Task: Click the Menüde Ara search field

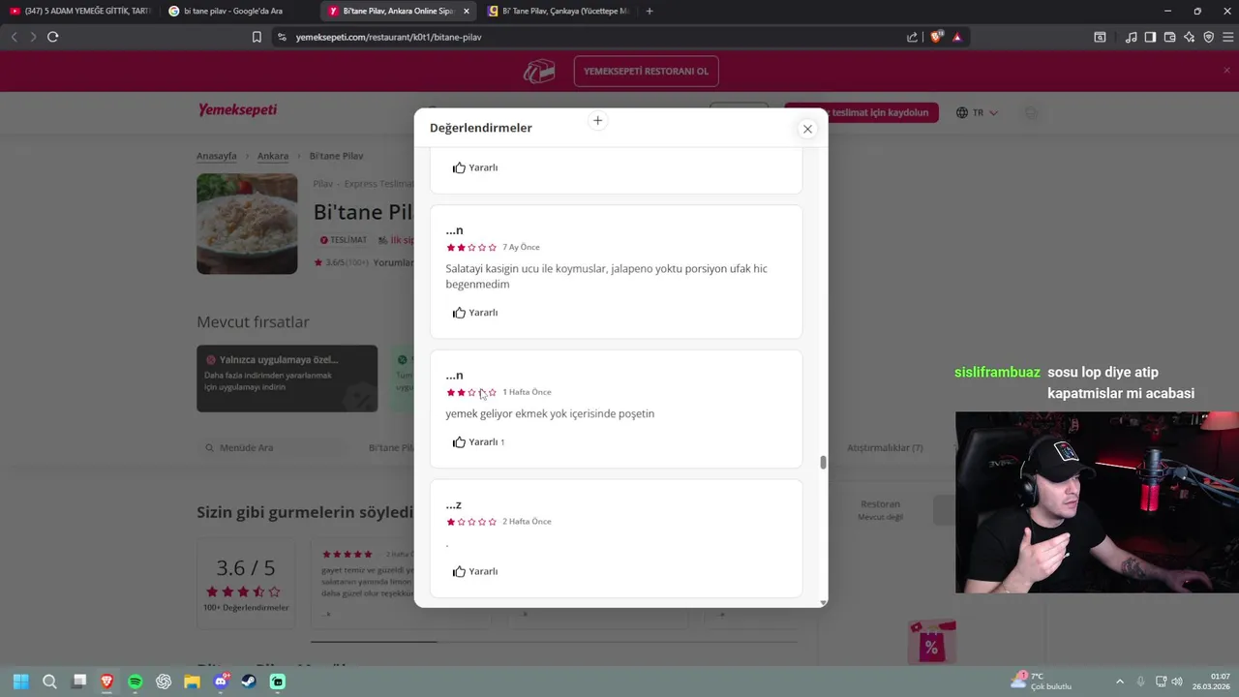Action: pos(273,448)
